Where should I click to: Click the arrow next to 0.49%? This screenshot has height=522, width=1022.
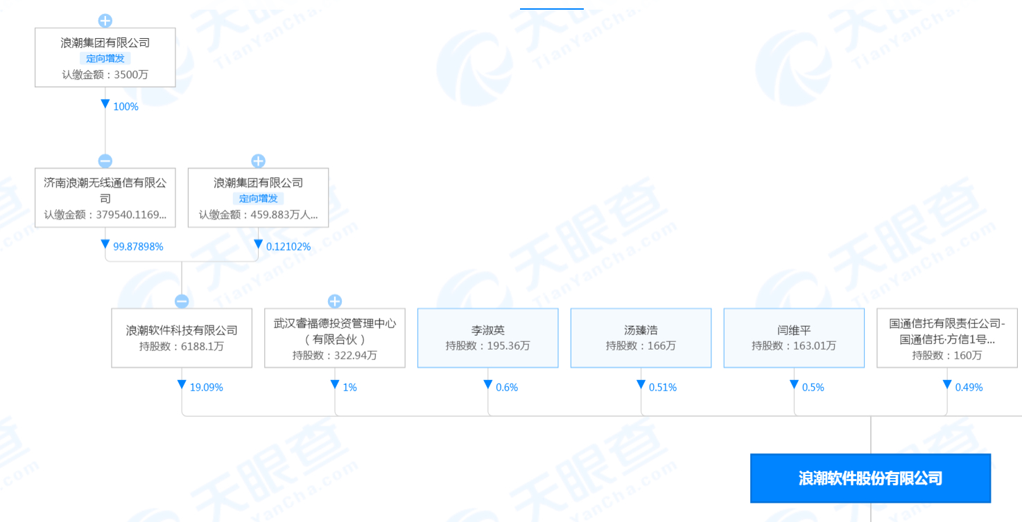pyautogui.click(x=946, y=385)
